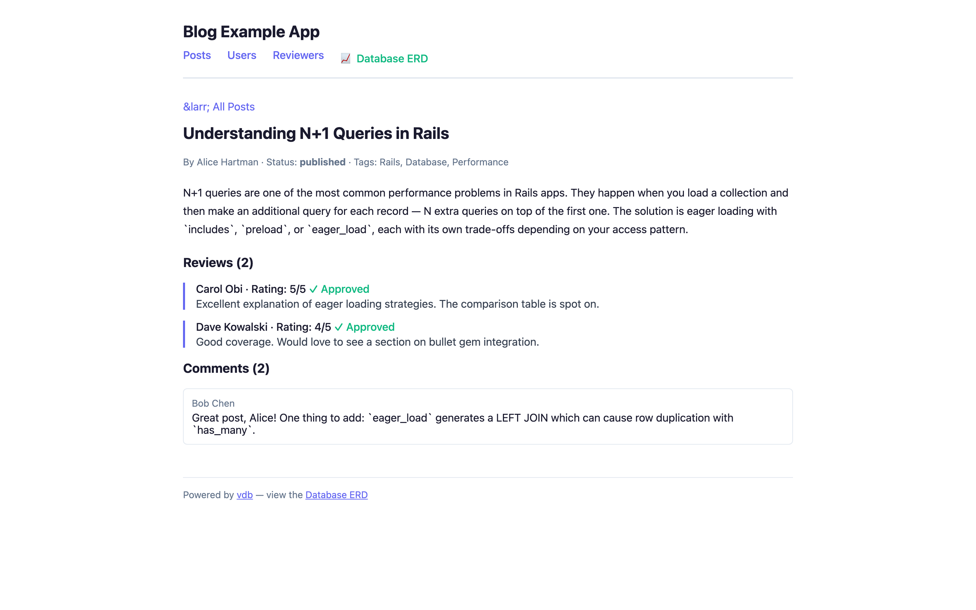Click Carol Obi's Approved label
The height and width of the screenshot is (610, 976).
(x=345, y=289)
